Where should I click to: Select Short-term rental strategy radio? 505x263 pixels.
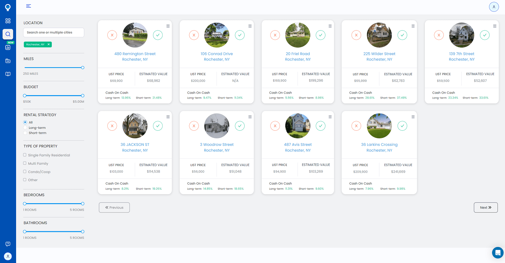coord(25,133)
